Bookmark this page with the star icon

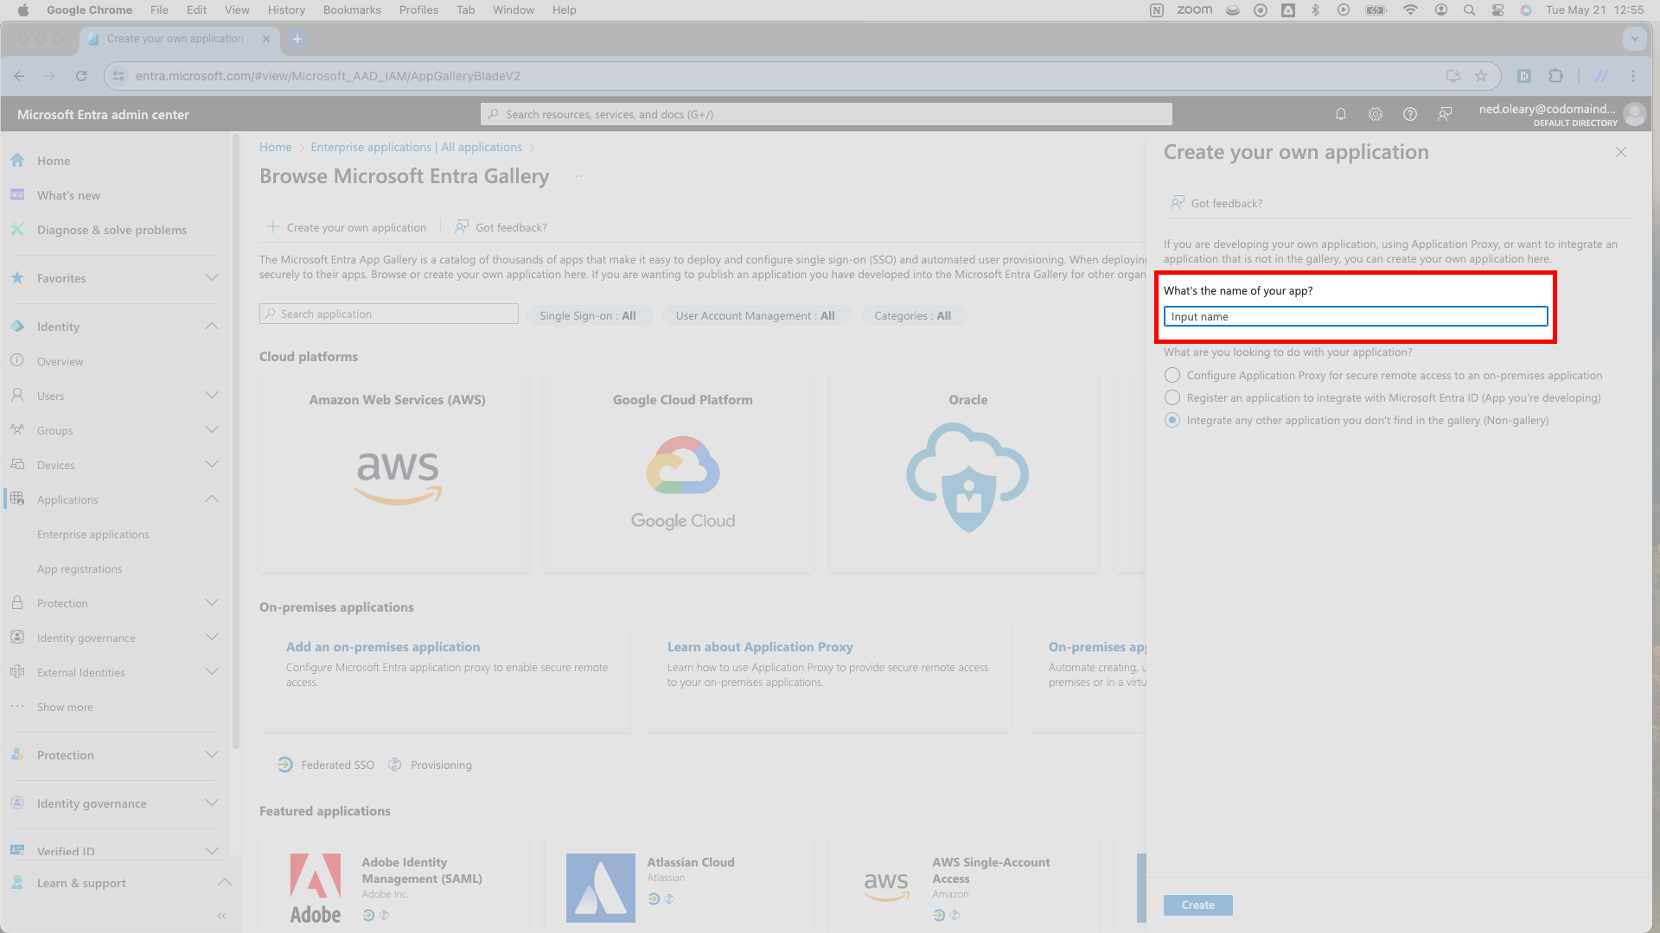1481,76
